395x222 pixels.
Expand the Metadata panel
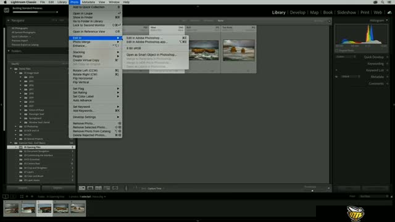[387, 76]
